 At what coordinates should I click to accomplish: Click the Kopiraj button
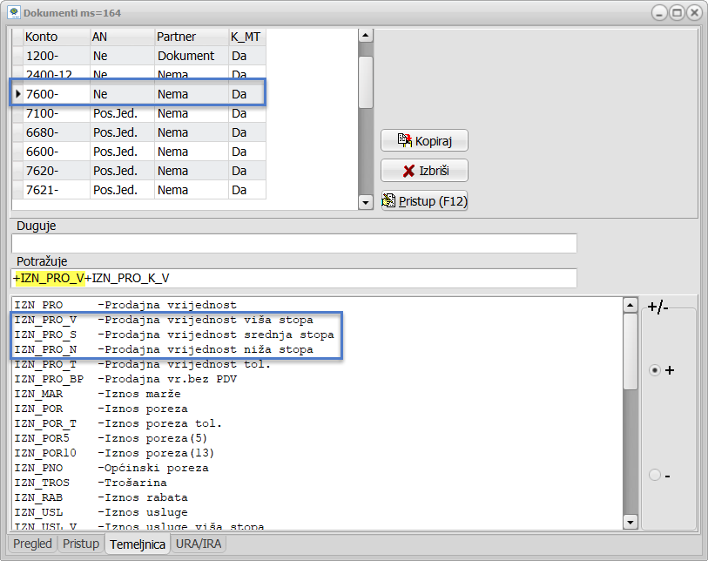(x=424, y=140)
